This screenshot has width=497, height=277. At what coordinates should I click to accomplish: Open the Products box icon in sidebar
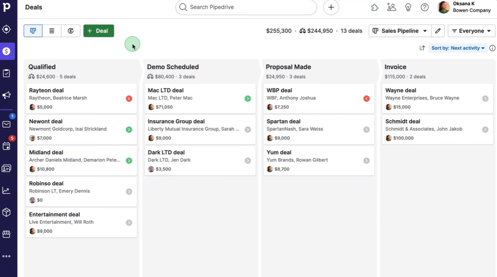click(x=6, y=212)
